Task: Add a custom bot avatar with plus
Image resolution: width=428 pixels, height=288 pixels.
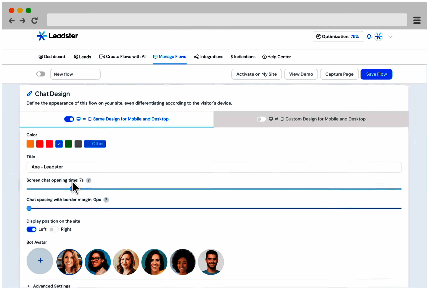Action: pyautogui.click(x=40, y=261)
